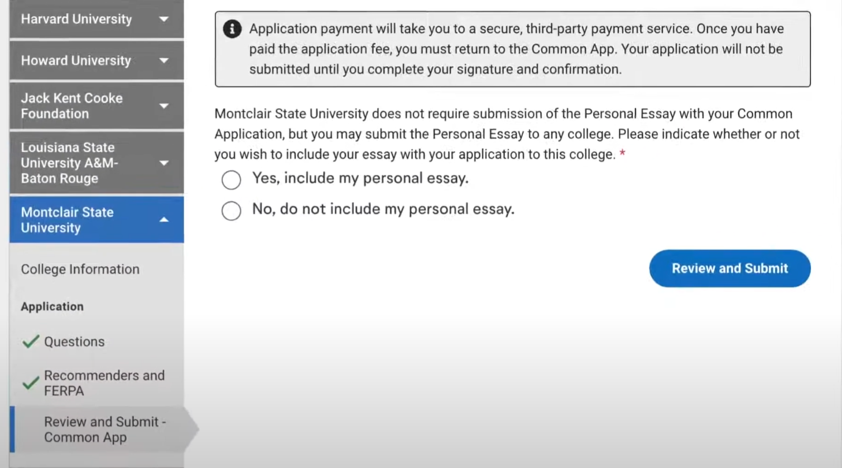Image resolution: width=842 pixels, height=468 pixels.
Task: Expand the Harvard University section
Action: coord(163,19)
